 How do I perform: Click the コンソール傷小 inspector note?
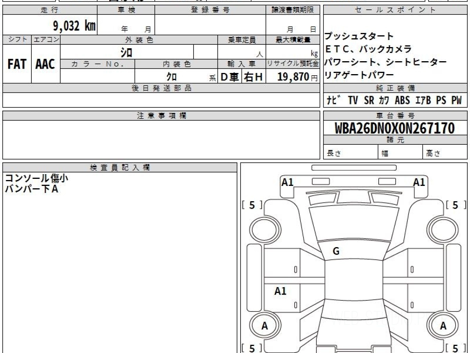point(36,178)
